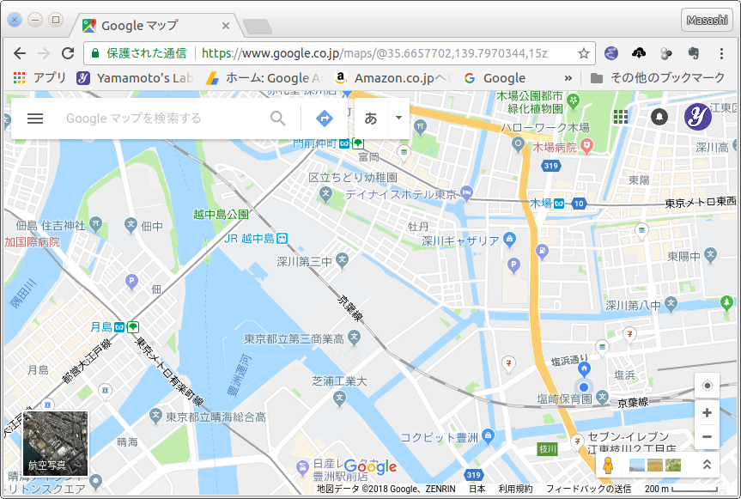Click the 佃島 住吉神社 shrine marker
The height and width of the screenshot is (499, 741).
(x=96, y=224)
